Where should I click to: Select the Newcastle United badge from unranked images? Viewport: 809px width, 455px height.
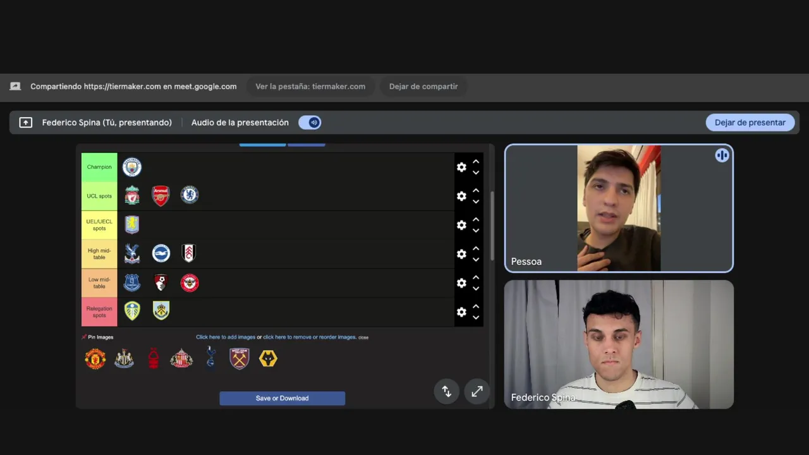click(x=124, y=359)
